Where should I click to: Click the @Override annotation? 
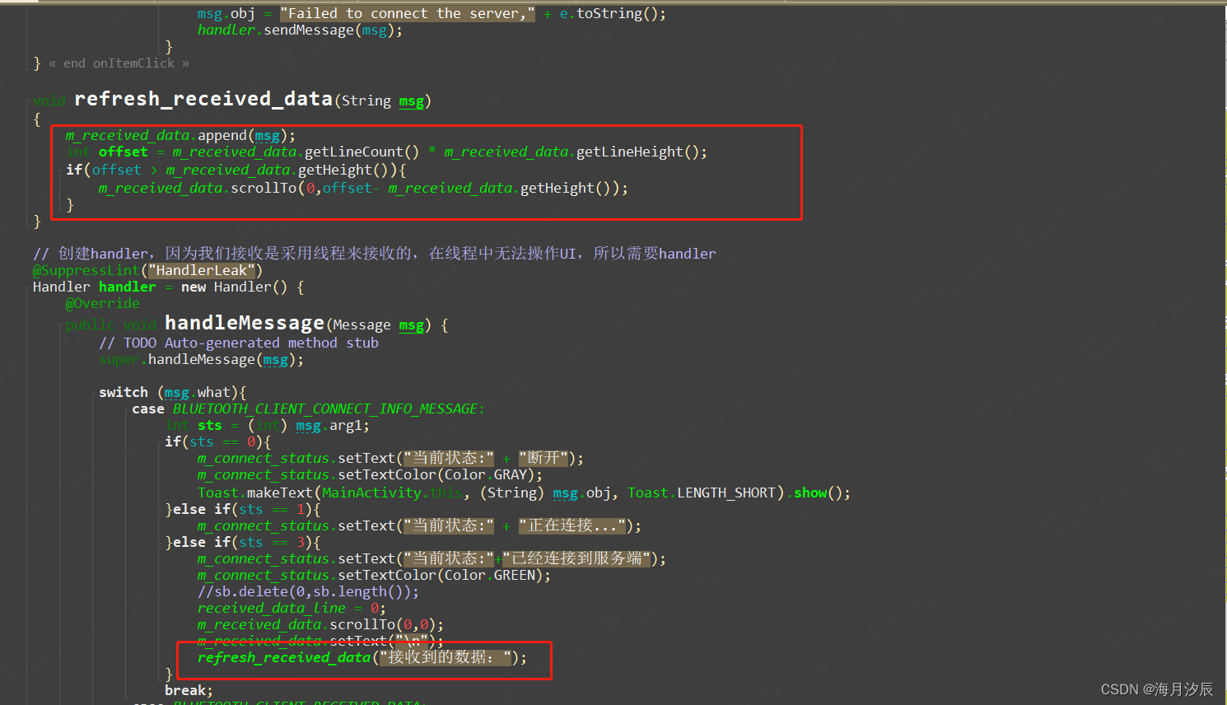click(x=102, y=303)
